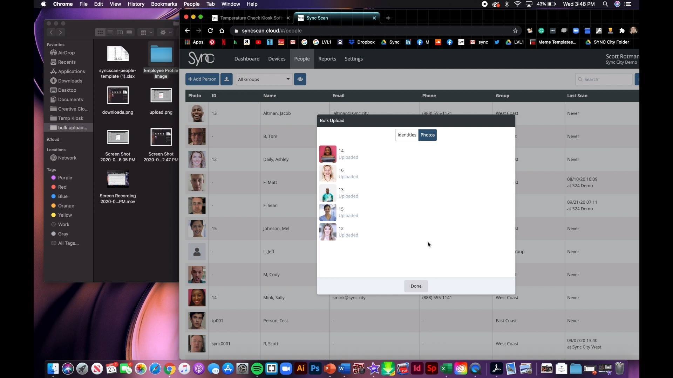673x378 pixels.
Task: Select Photos toggle in Bulk Upload
Action: (x=427, y=135)
